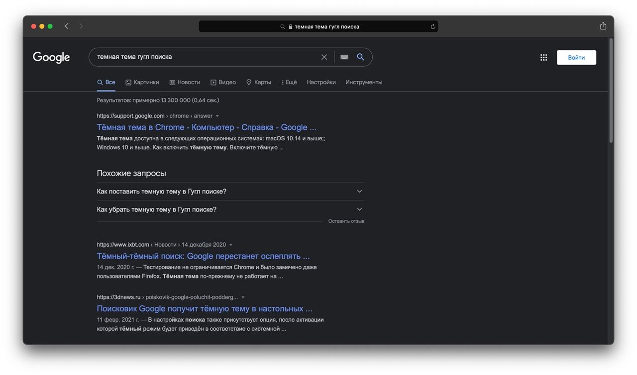The image size is (637, 375).
Task: Click the Google logo
Action: click(51, 57)
